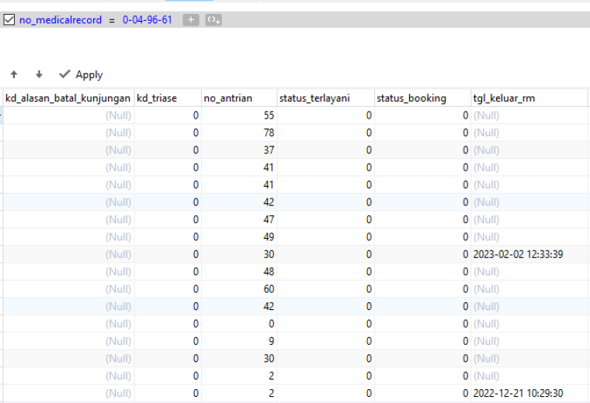
Task: Click the no_medicalrecord filter field name
Action: coord(61,19)
